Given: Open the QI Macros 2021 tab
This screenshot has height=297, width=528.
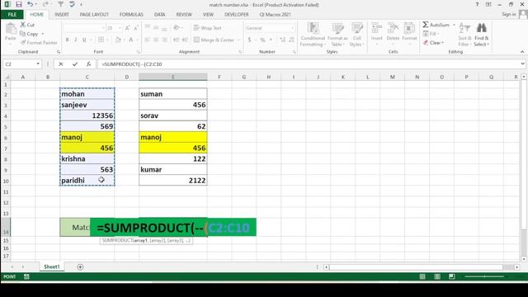Looking at the screenshot, I should [x=275, y=15].
